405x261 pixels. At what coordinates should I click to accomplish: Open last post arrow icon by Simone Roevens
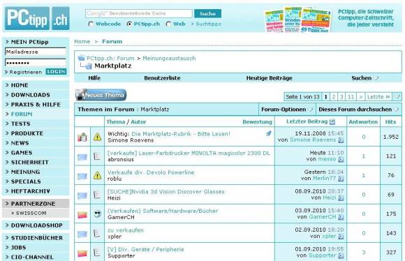(x=341, y=140)
